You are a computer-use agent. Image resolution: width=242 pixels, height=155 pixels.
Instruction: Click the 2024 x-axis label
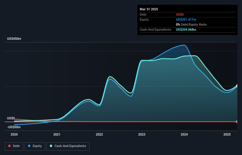point(184,134)
